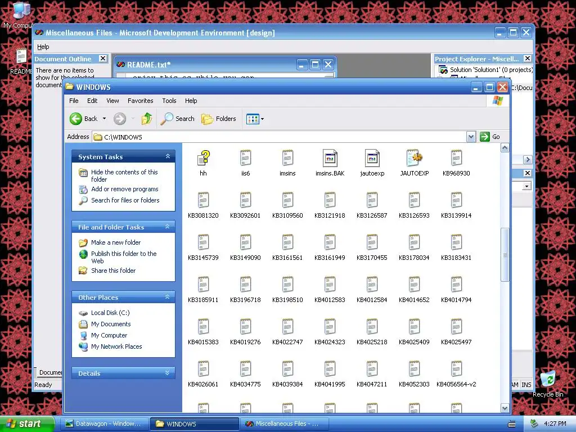This screenshot has height=432, width=576.
Task: Open the Help menu in WINDOWS explorer
Action: click(191, 101)
